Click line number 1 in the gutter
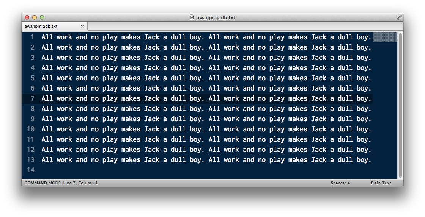 (x=33, y=37)
